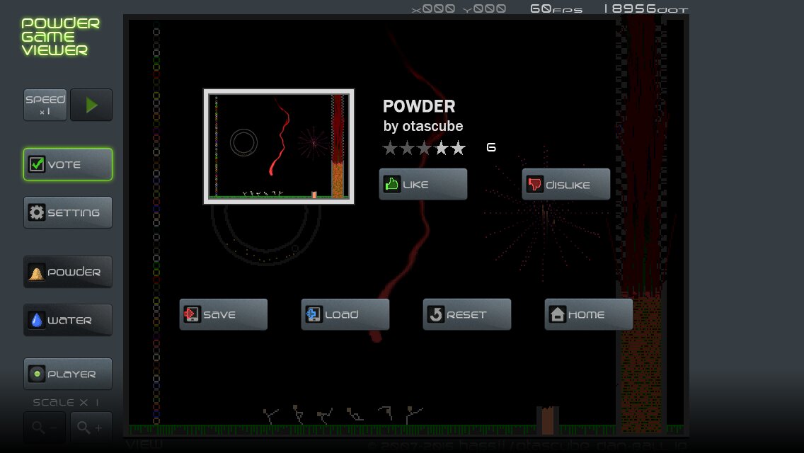Open the Load dialog button
The image size is (804, 453).
pos(345,314)
